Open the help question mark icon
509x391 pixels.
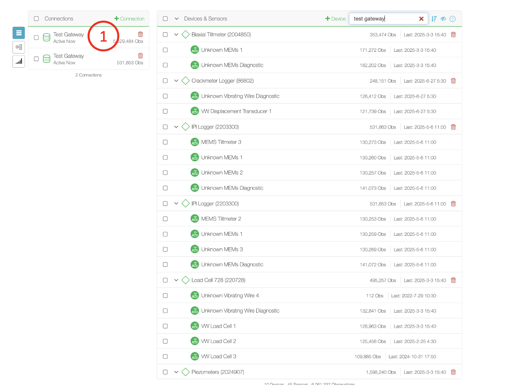pyautogui.click(x=453, y=19)
